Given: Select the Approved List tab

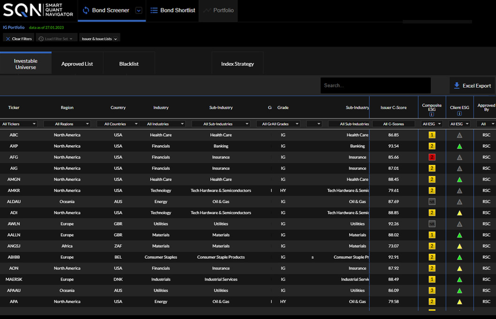Looking at the screenshot, I should (x=77, y=64).
